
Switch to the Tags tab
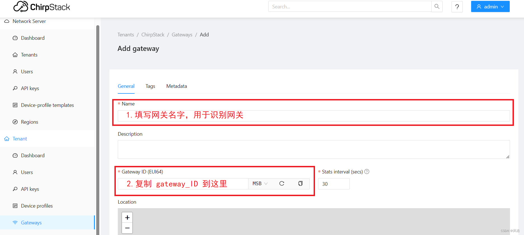click(x=150, y=86)
